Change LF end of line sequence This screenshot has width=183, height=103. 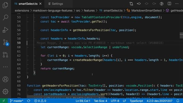[124, 101]
